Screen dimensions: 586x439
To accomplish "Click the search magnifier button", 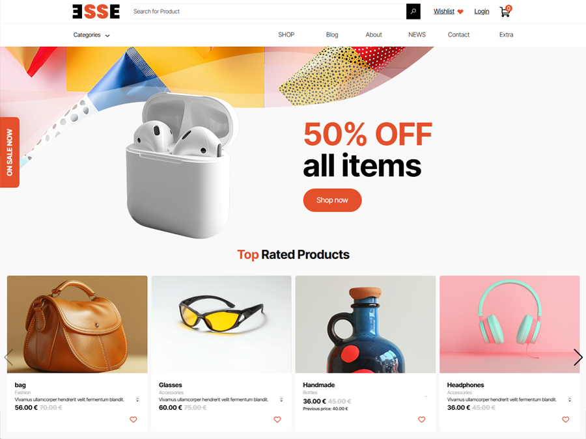I will click(x=413, y=12).
